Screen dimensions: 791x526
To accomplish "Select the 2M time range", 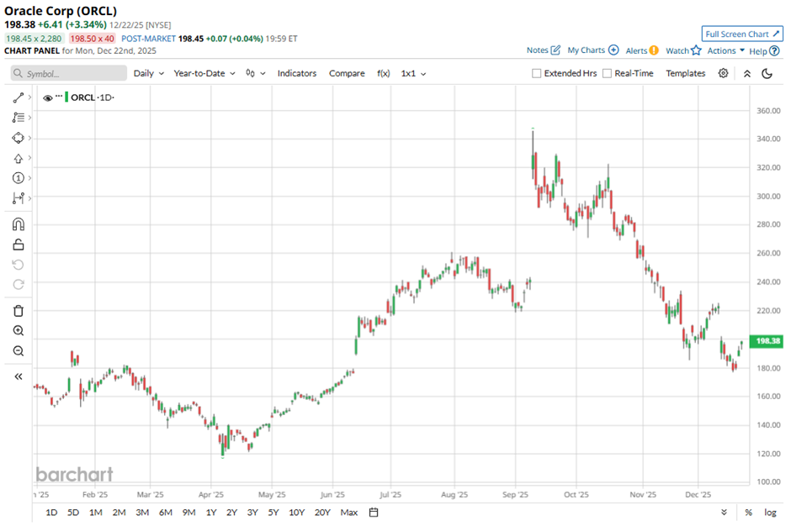I will click(119, 513).
